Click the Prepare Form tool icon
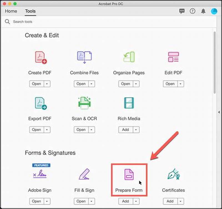The image size is (222, 209). (x=128, y=174)
